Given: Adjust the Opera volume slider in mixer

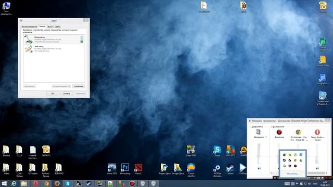Looking at the screenshot, I should [317, 162].
